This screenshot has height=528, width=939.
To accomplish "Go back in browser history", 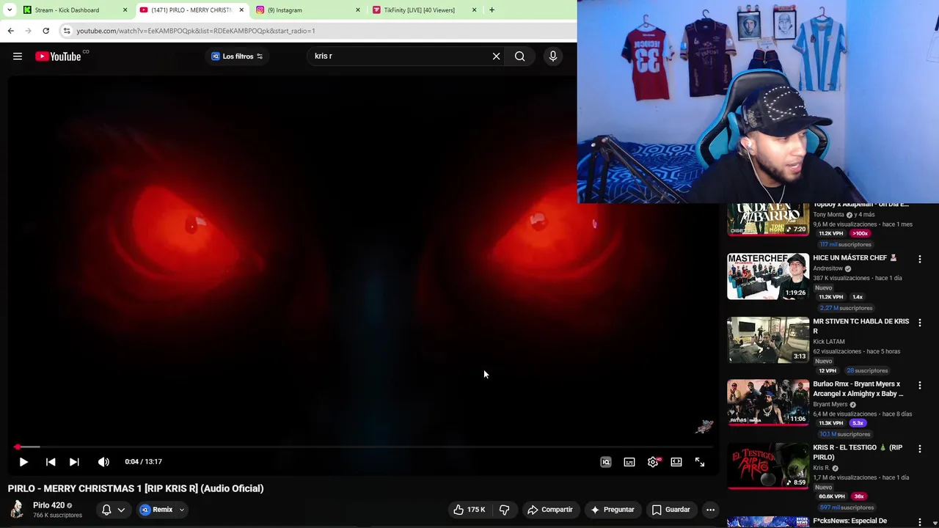I will tap(10, 31).
